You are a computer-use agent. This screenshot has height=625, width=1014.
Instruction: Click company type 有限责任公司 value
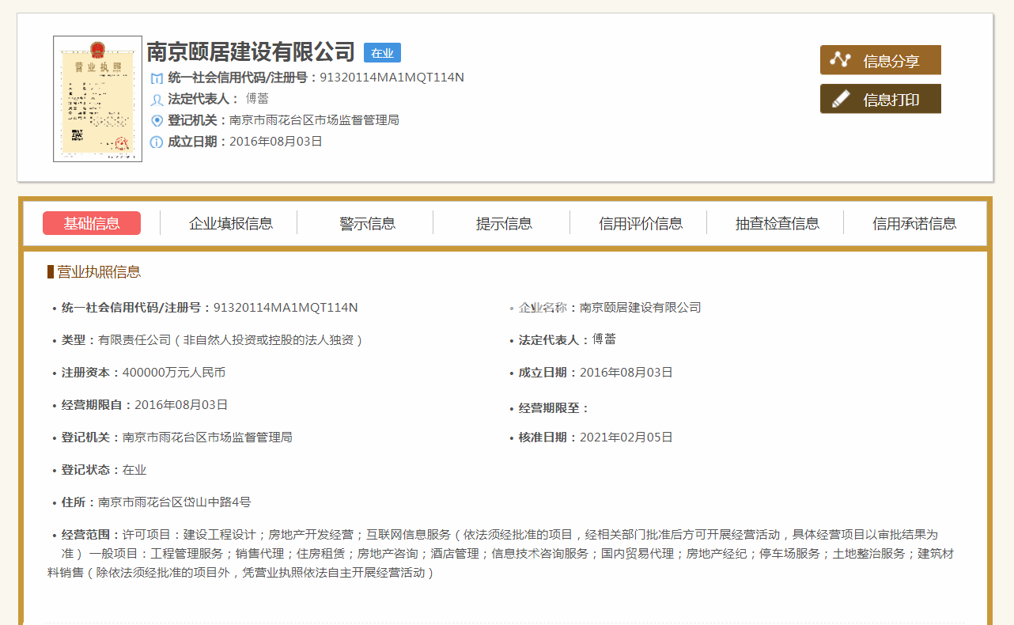(x=230, y=340)
